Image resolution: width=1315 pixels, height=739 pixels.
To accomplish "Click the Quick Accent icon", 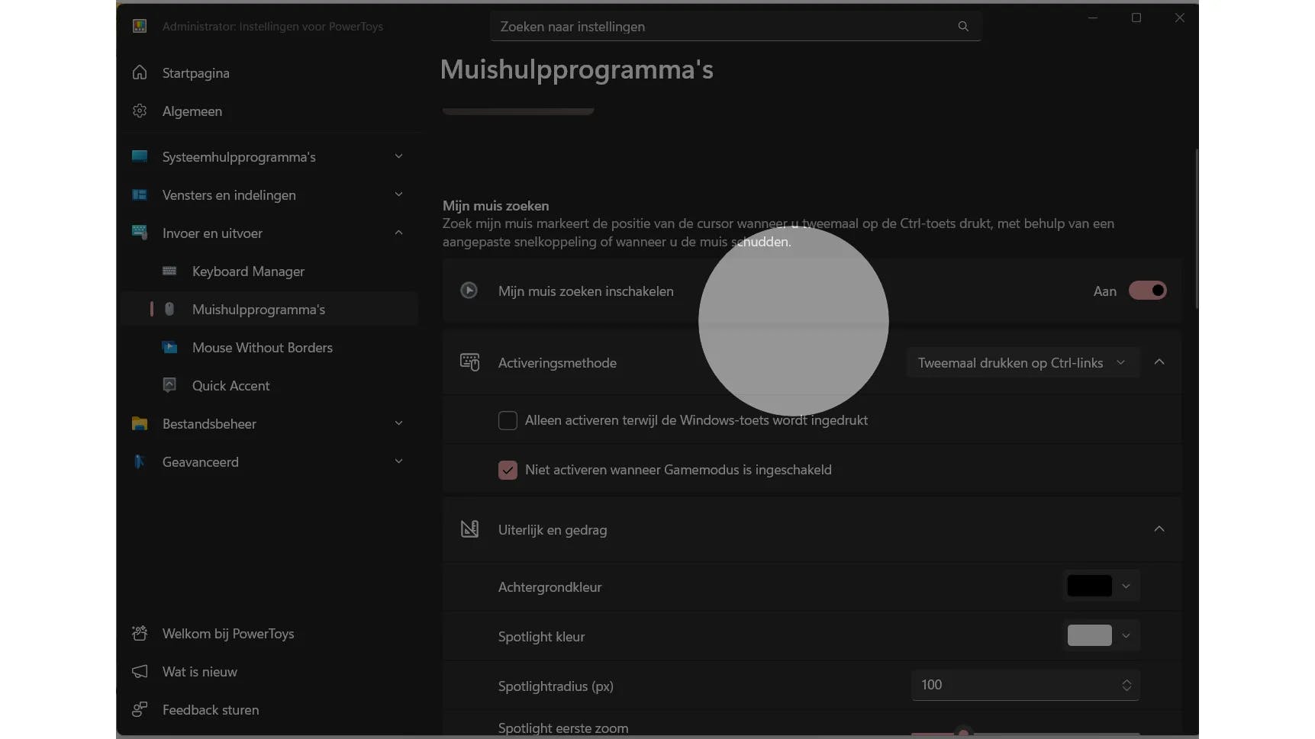I will coord(169,385).
